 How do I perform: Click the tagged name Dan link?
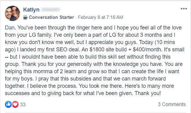pos(10,28)
